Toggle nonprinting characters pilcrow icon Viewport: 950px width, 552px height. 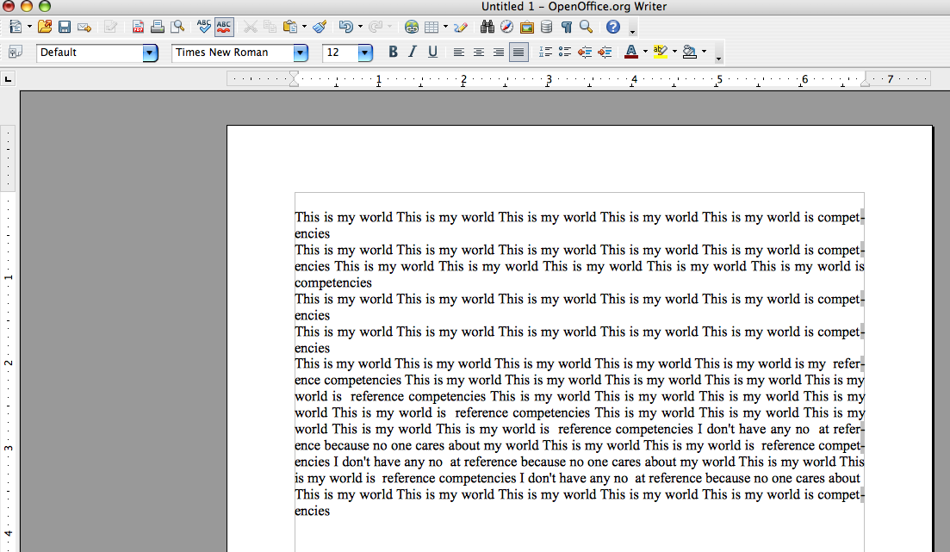[567, 27]
